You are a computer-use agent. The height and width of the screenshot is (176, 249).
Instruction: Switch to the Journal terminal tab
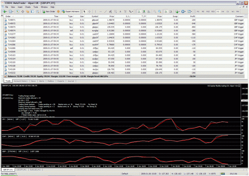(71, 81)
